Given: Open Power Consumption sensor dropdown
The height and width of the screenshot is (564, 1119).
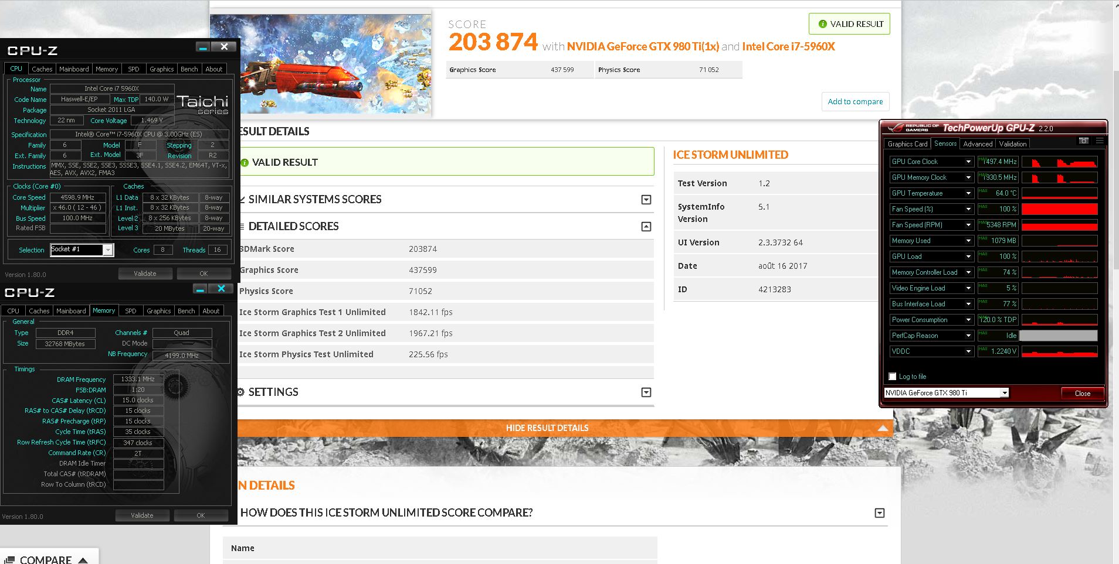Looking at the screenshot, I should coord(968,320).
